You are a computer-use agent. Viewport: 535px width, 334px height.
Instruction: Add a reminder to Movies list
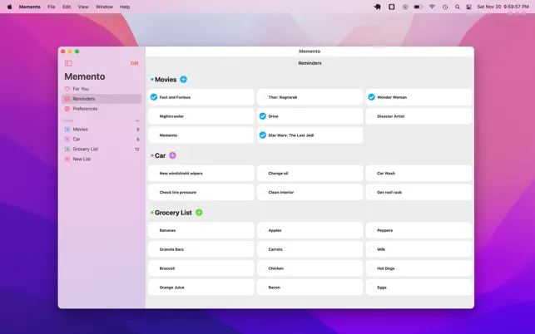coord(183,80)
